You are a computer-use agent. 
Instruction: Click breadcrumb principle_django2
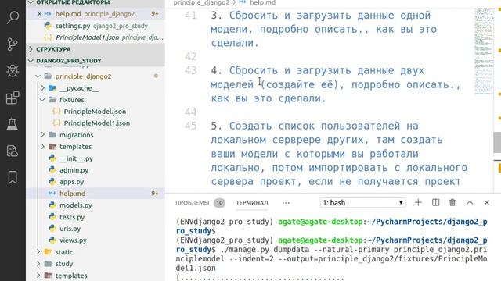(201, 2)
